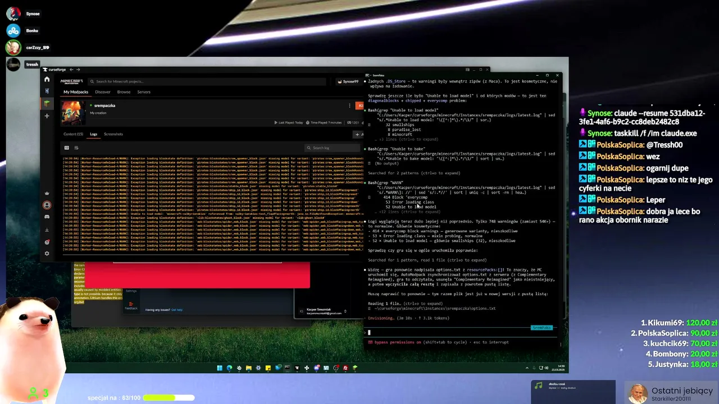
Task: Open the Browse tab
Action: tap(124, 92)
